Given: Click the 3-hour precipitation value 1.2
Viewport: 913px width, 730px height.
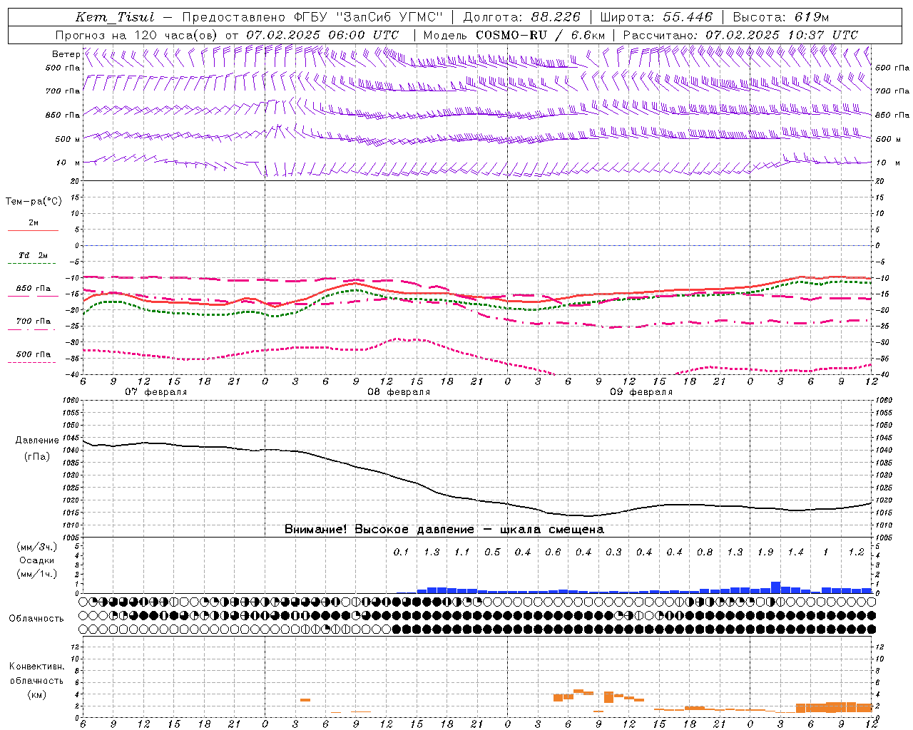Looking at the screenshot, I should click(856, 552).
